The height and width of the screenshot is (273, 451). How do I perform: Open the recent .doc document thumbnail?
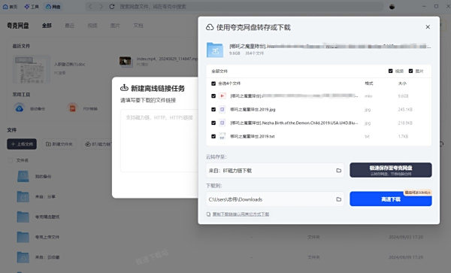[x=32, y=69]
